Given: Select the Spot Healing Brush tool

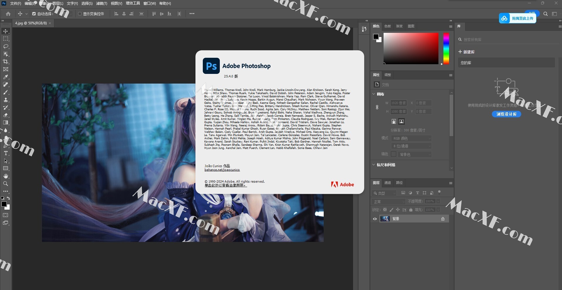Looking at the screenshot, I should (6, 84).
